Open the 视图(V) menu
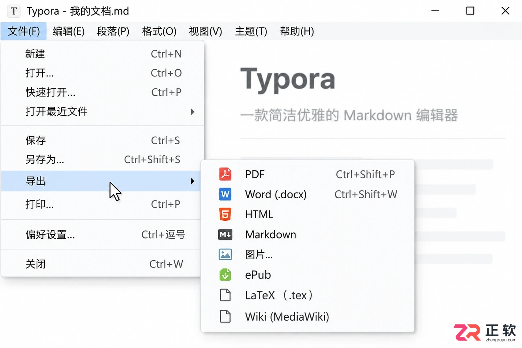The height and width of the screenshot is (348, 522). (x=206, y=31)
